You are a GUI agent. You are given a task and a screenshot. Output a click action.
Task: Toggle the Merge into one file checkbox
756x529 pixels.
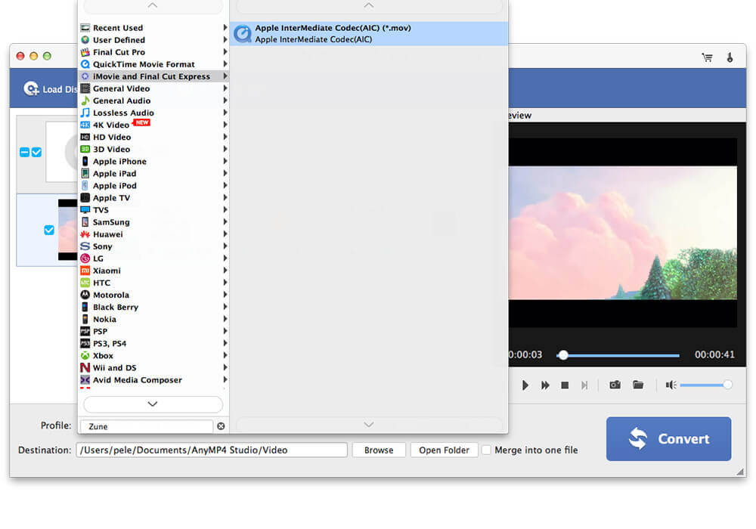pyautogui.click(x=486, y=450)
